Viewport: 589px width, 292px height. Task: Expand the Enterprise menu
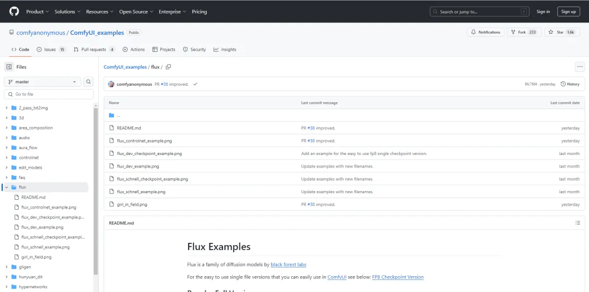pos(173,11)
